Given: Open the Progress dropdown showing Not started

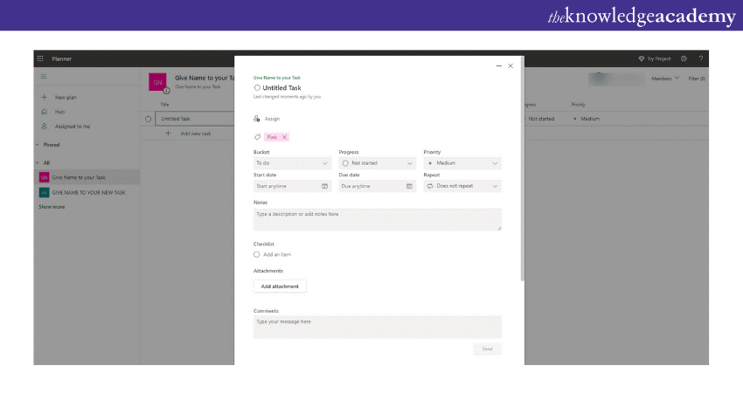Looking at the screenshot, I should click(x=377, y=162).
